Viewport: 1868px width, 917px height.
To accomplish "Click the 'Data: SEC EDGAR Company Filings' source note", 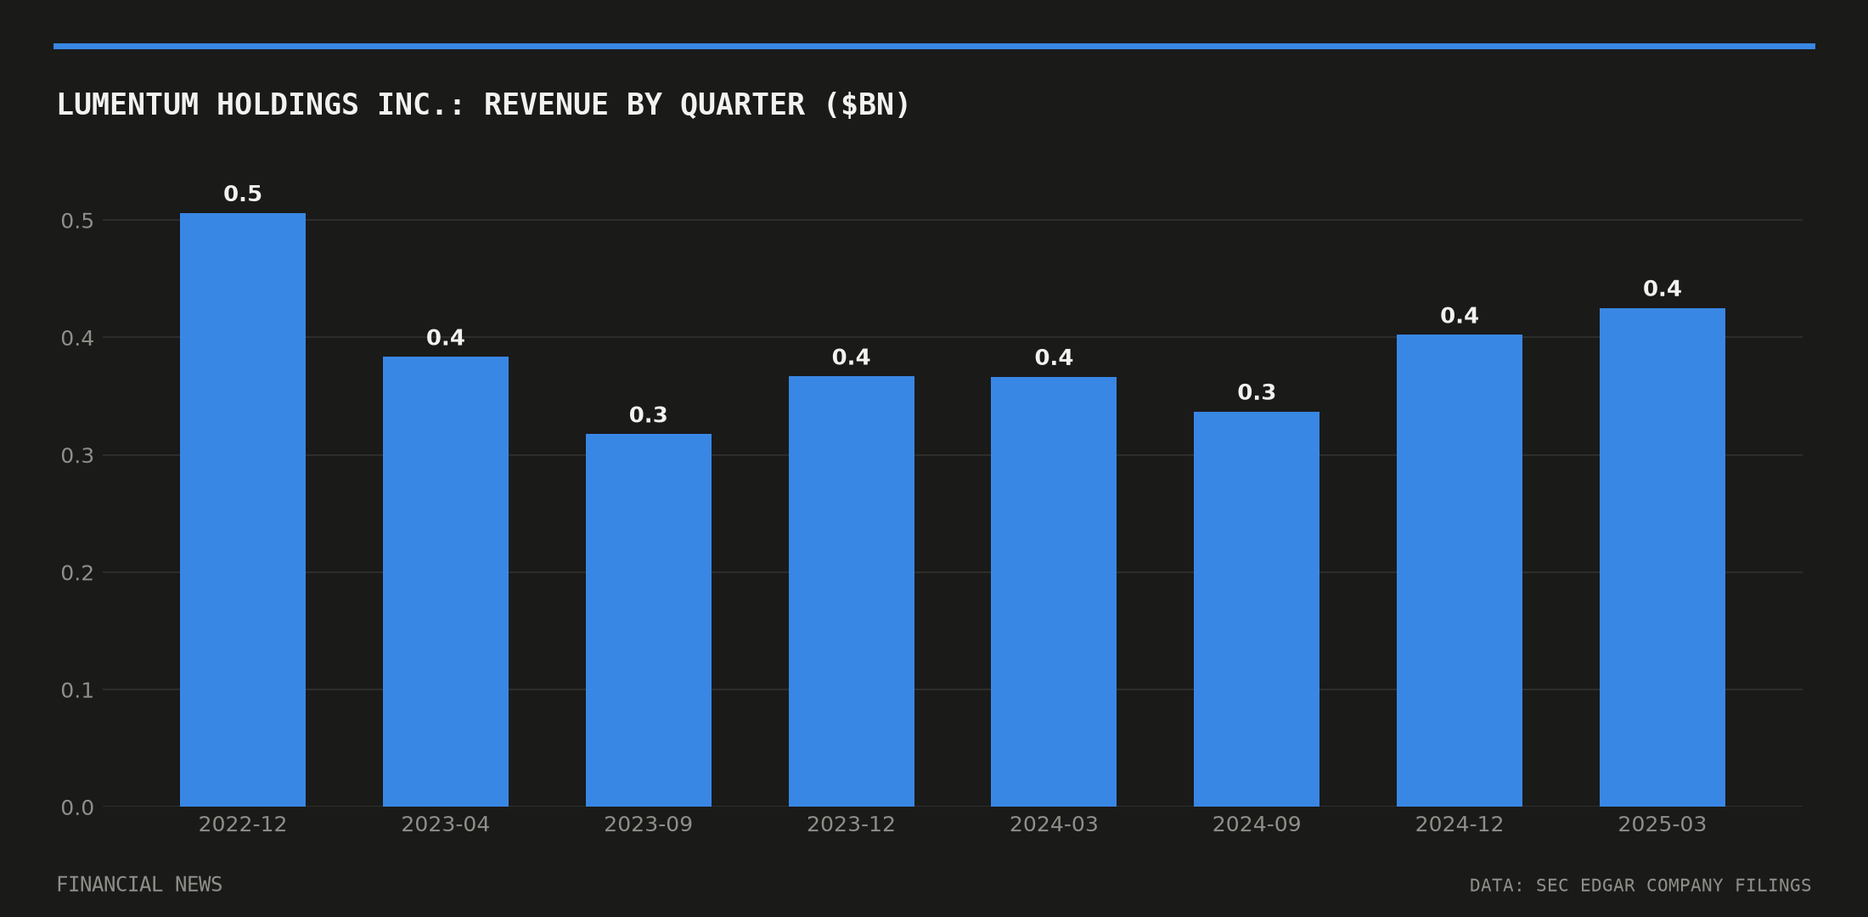I will [1640, 886].
